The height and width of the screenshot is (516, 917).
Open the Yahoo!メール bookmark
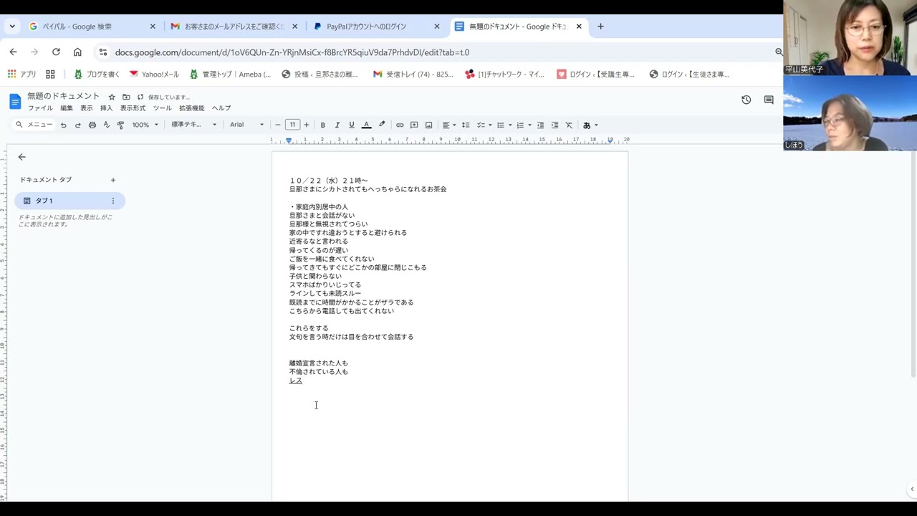point(154,74)
